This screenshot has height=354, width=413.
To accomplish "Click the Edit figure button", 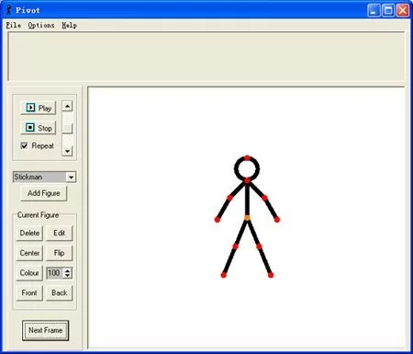I will tap(59, 233).
